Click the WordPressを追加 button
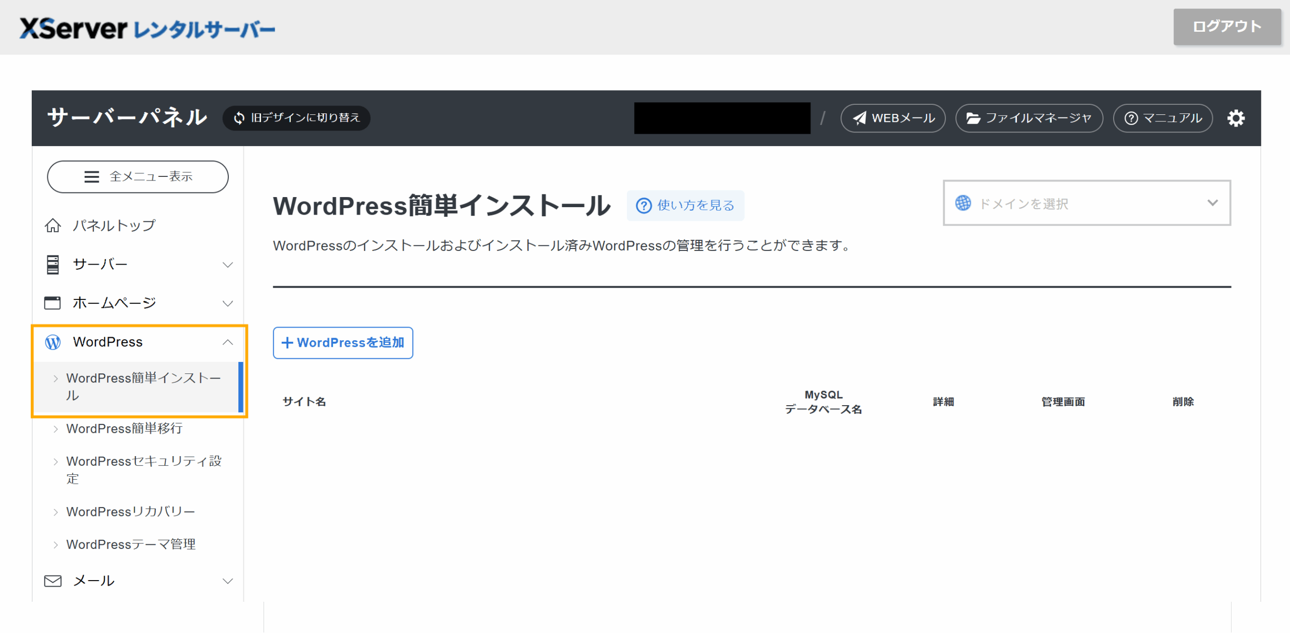 click(x=343, y=343)
